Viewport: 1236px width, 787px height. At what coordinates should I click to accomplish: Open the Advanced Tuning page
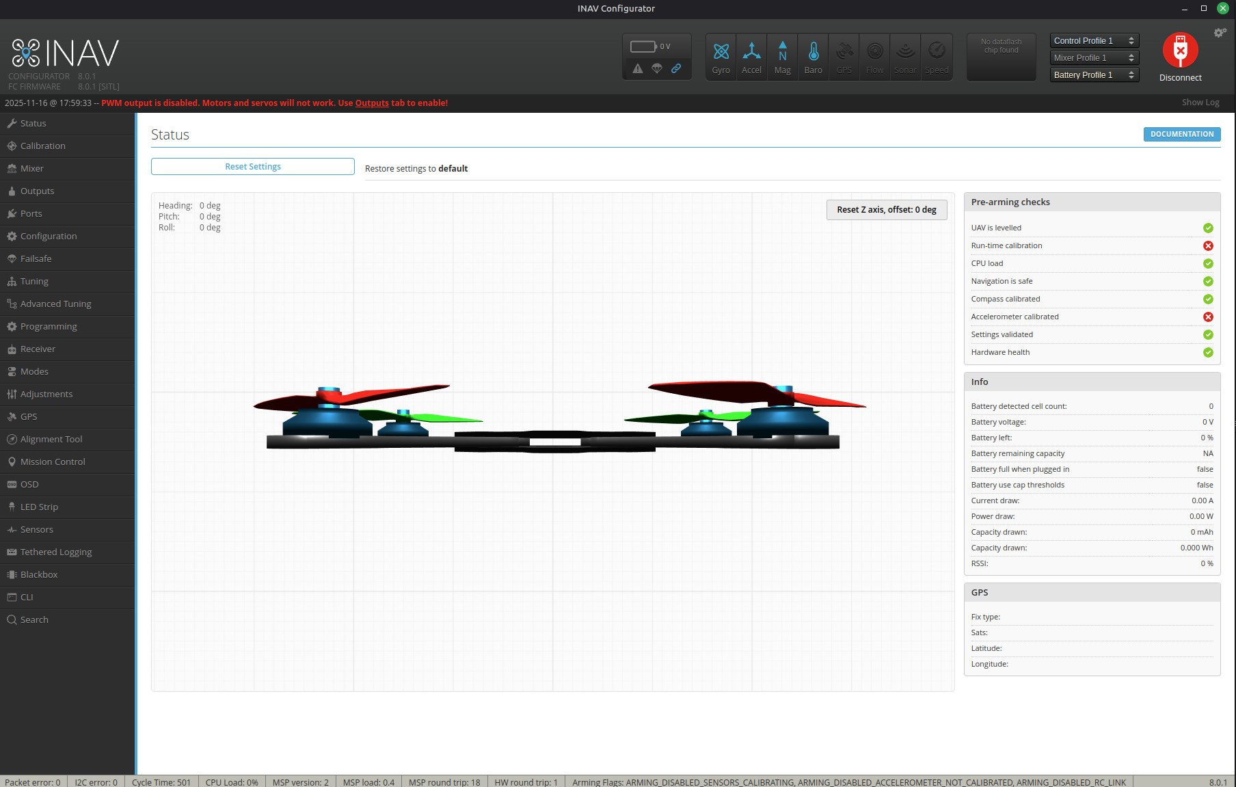coord(56,304)
